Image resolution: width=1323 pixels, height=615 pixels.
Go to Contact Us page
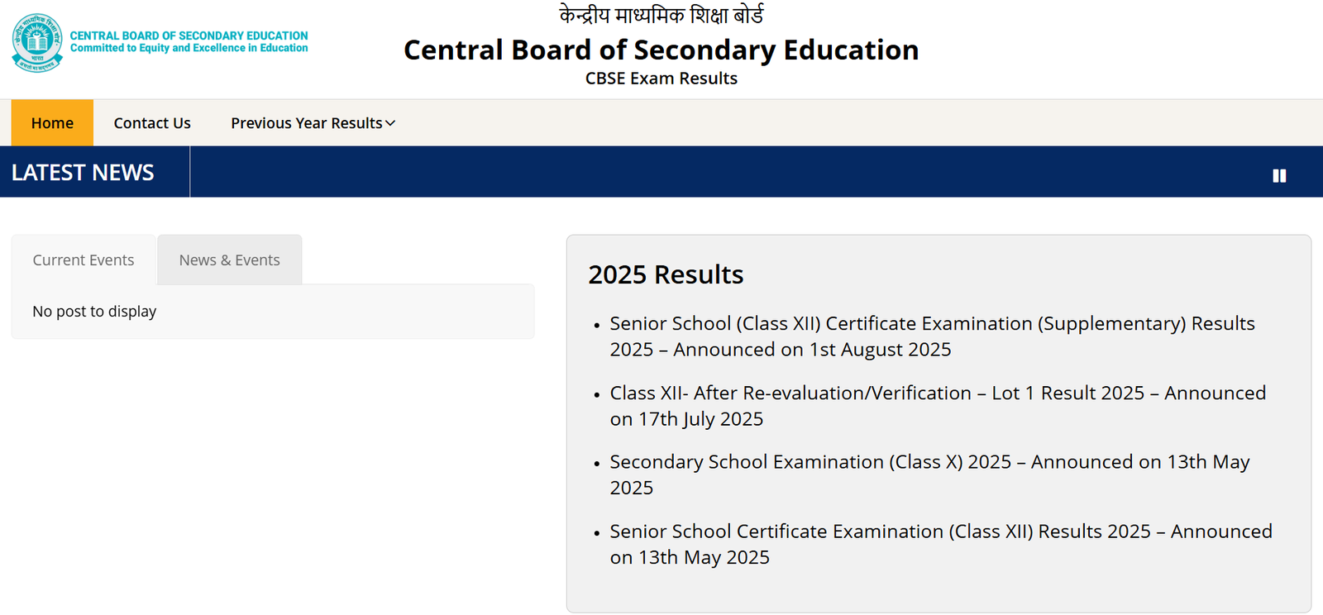pos(152,122)
